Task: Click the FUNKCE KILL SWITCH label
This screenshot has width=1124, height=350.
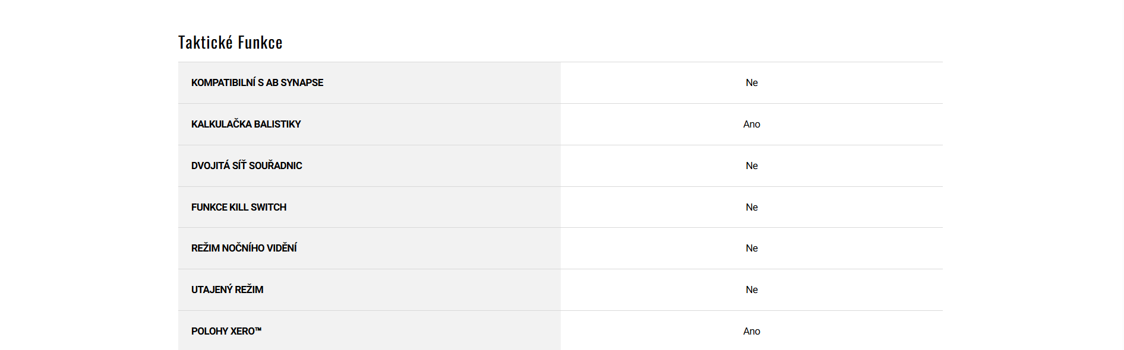Action: (x=239, y=208)
